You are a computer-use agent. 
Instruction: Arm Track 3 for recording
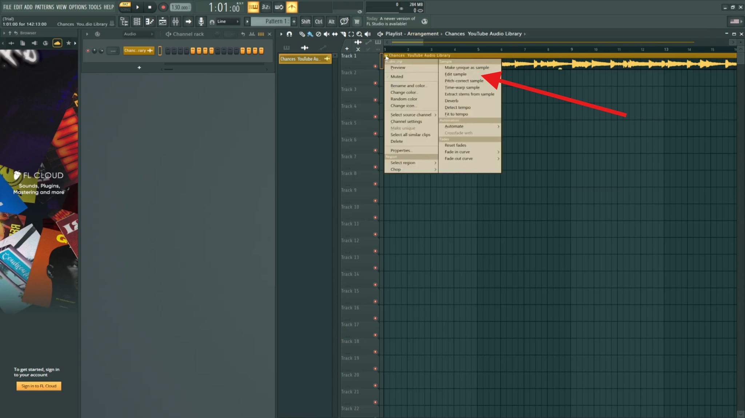(375, 100)
